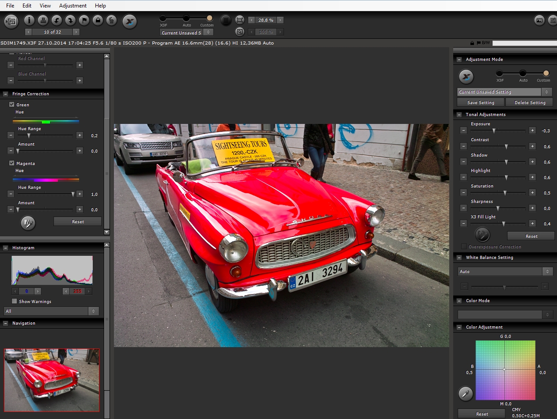Click the flag (mark image) icon
The width and height of the screenshot is (557, 419).
(x=84, y=20)
